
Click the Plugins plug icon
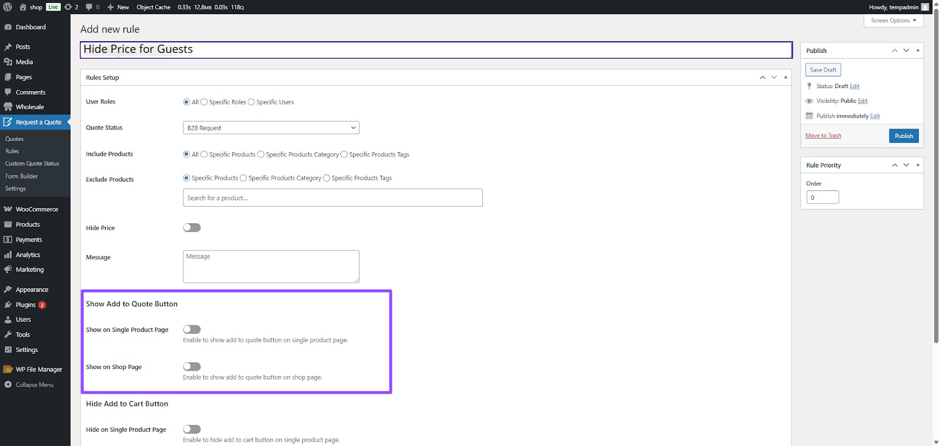point(8,305)
